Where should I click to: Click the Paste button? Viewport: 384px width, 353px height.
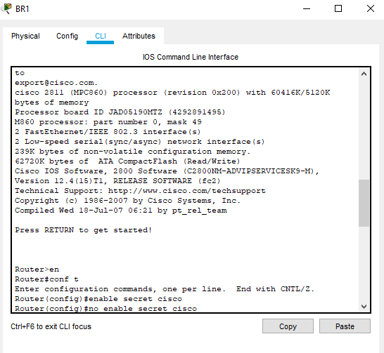coord(345,326)
